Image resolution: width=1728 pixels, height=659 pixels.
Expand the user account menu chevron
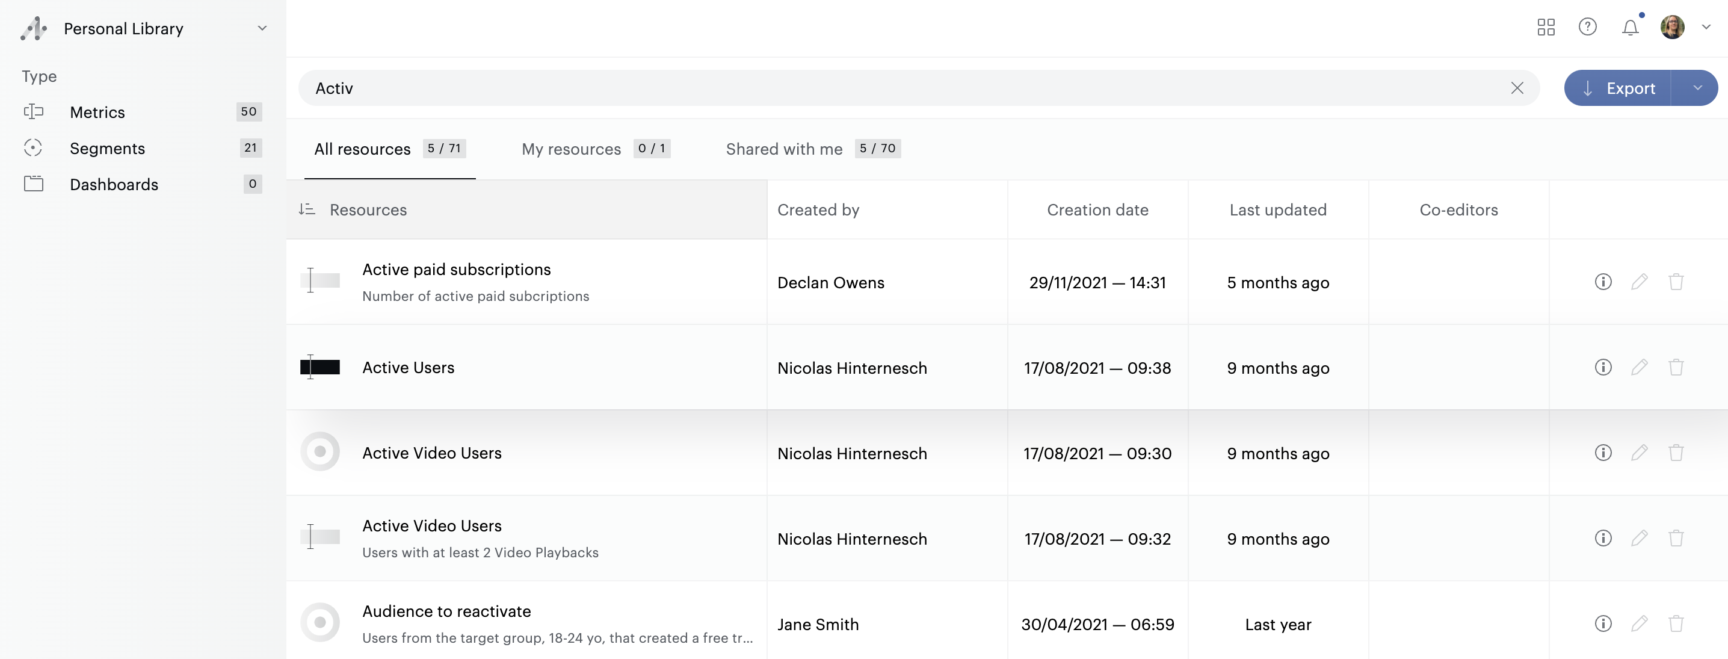click(x=1706, y=28)
